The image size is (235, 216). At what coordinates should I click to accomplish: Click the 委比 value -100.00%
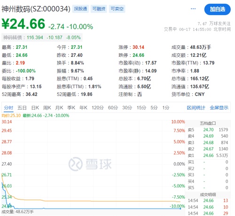coord(26,71)
